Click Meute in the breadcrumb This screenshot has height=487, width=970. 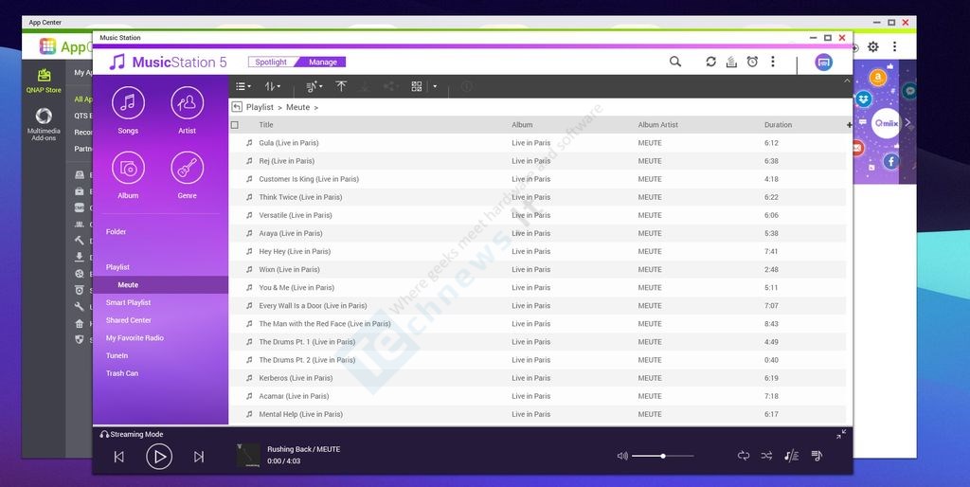[x=297, y=107]
